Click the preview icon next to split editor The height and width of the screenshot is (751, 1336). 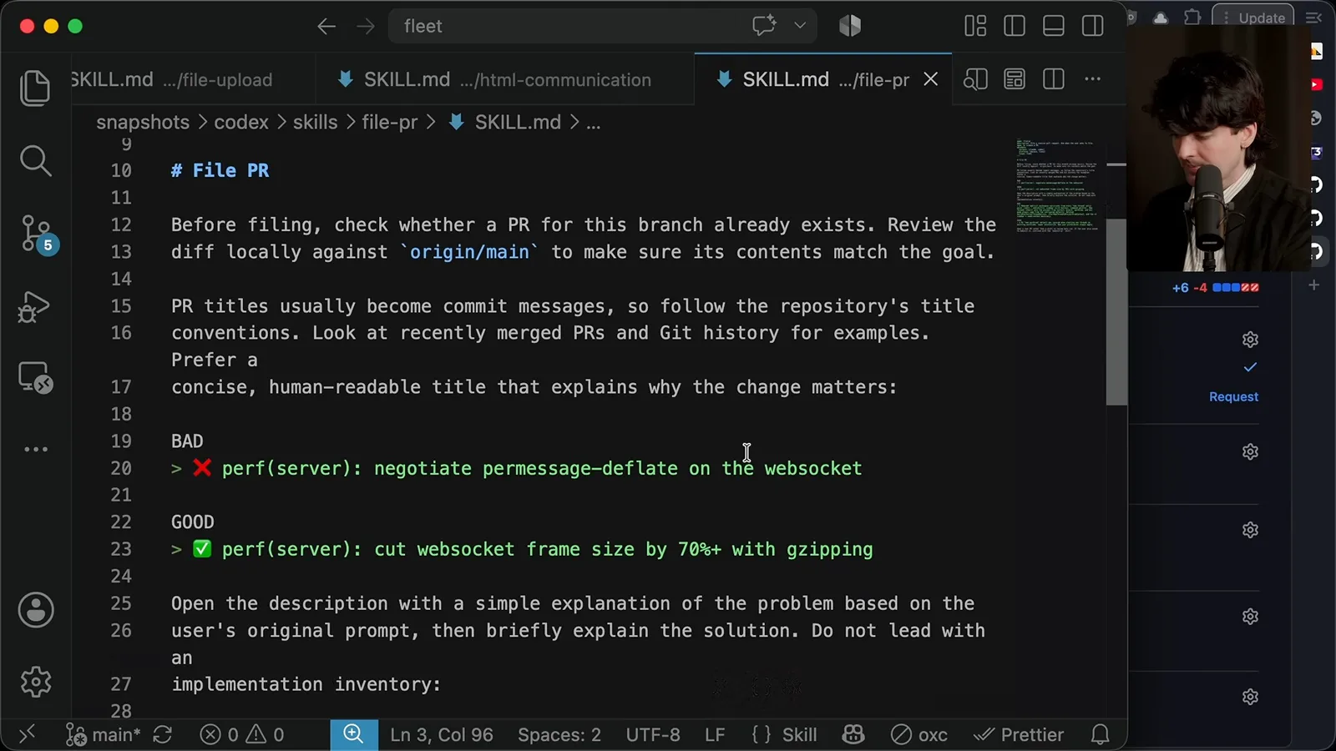point(1015,79)
